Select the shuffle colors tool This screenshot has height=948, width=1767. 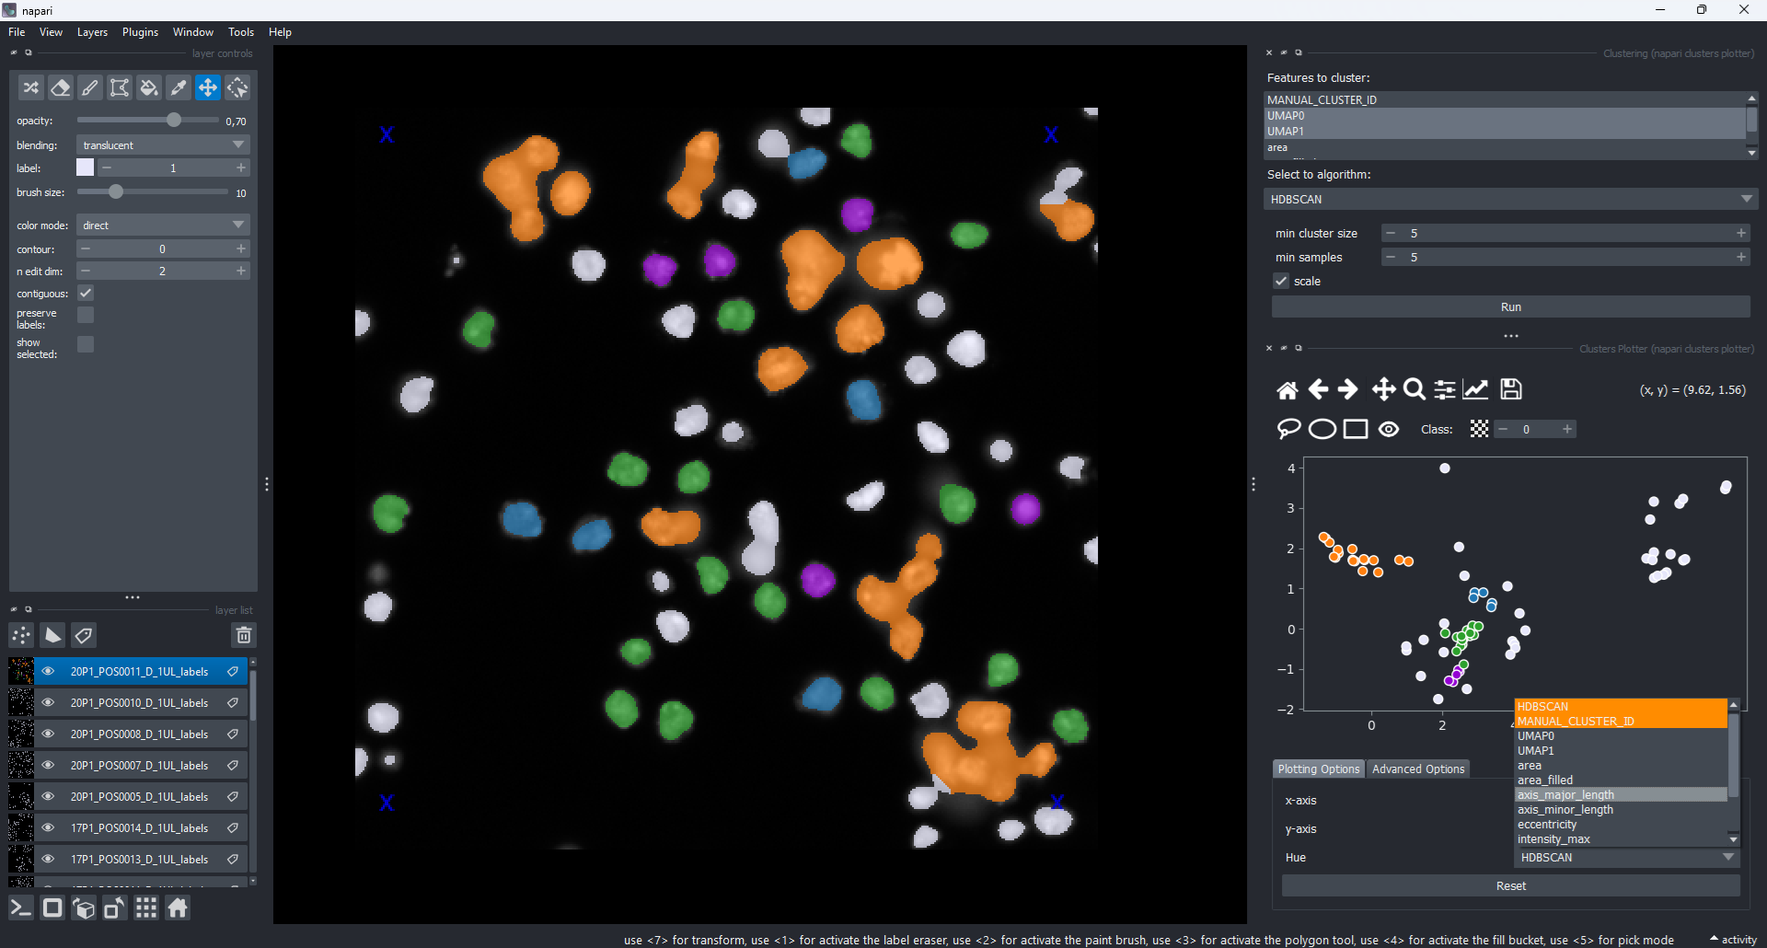(31, 87)
